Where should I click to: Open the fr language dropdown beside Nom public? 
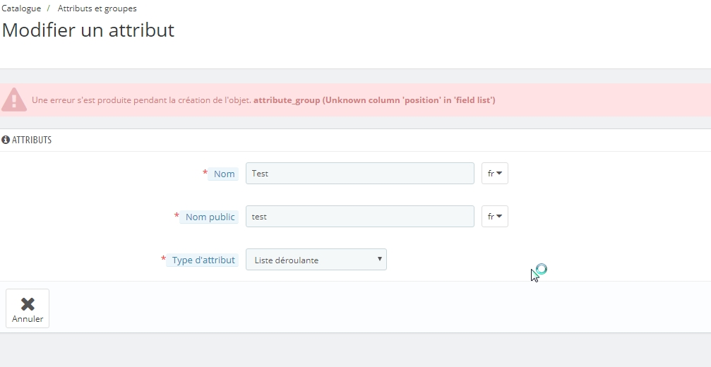tap(495, 217)
